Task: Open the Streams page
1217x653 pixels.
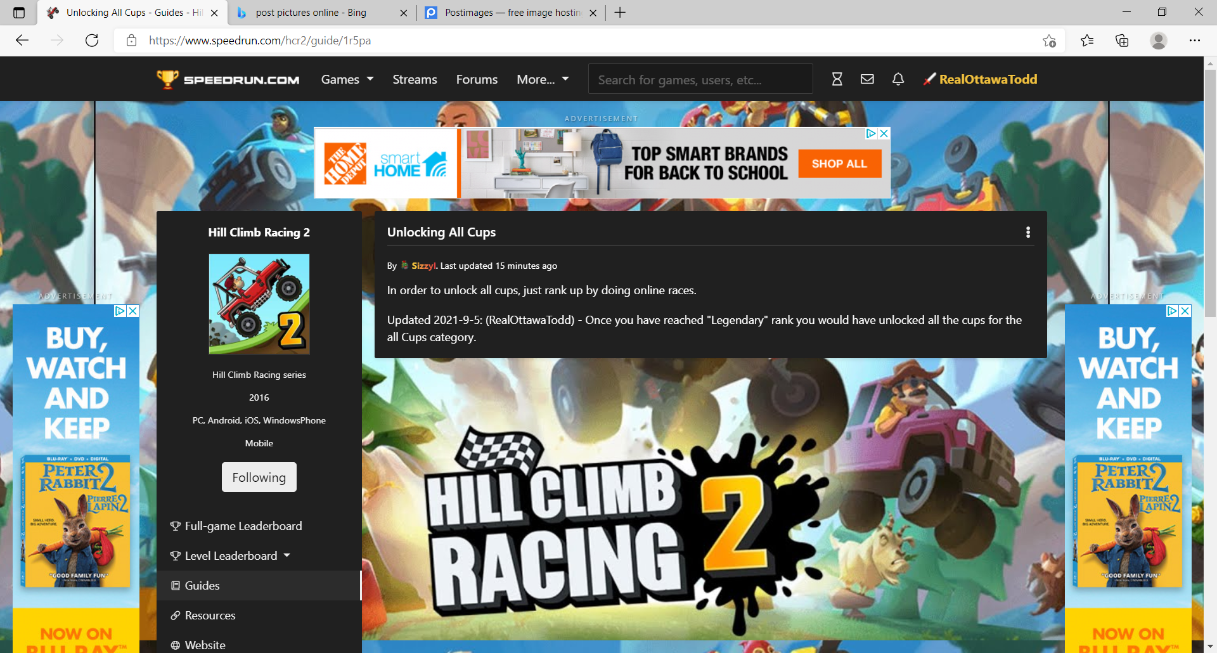Action: click(x=415, y=79)
